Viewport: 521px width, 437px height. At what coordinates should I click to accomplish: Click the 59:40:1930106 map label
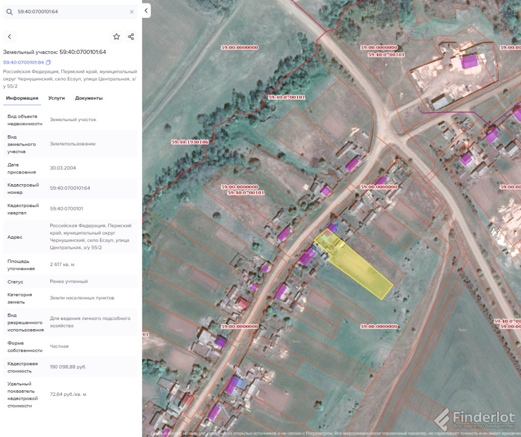[191, 142]
